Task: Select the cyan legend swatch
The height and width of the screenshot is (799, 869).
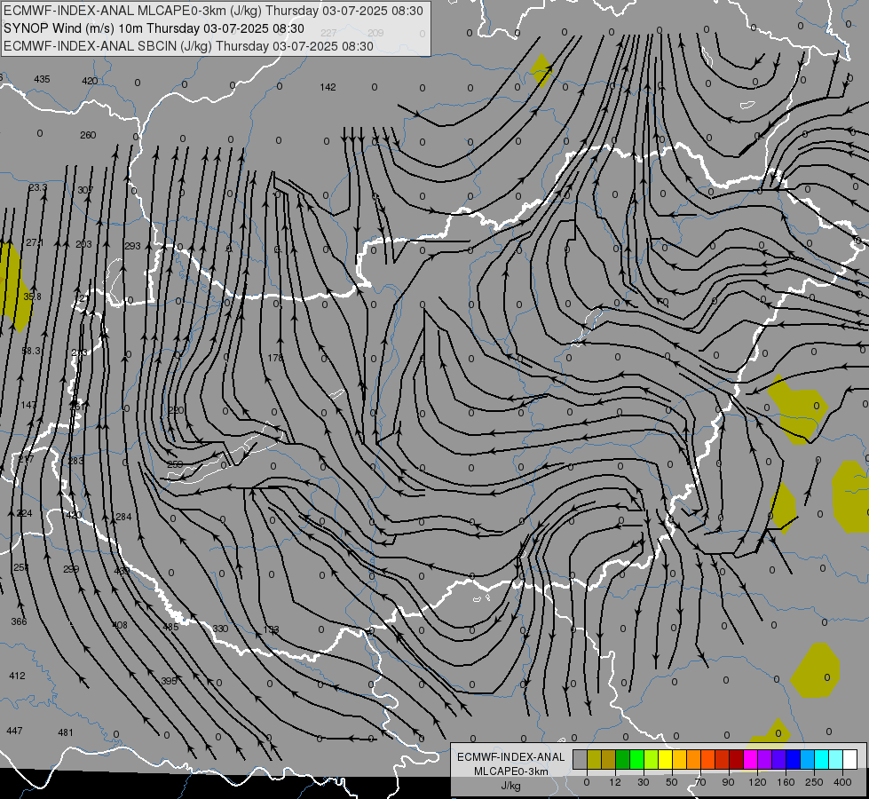Action: pyautogui.click(x=821, y=759)
